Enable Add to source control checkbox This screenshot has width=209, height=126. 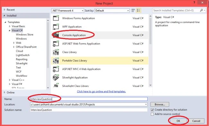point(152,114)
